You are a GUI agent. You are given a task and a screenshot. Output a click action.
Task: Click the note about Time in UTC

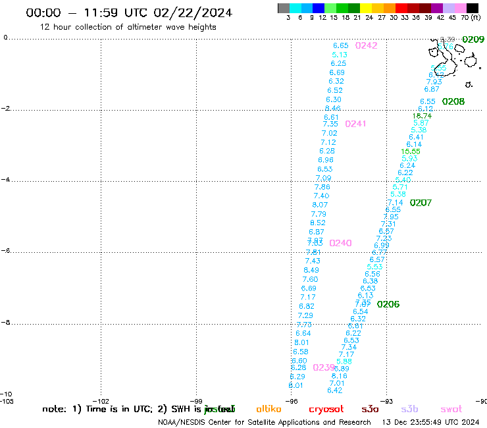(138, 409)
